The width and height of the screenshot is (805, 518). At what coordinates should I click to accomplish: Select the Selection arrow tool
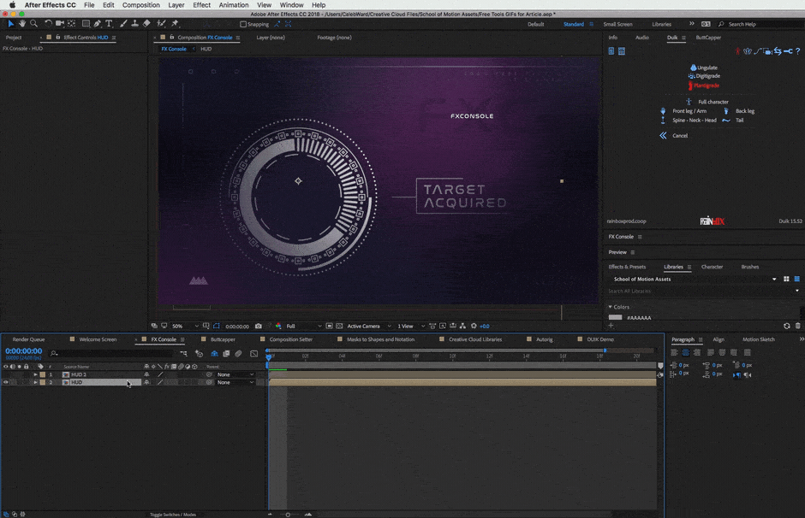point(11,24)
